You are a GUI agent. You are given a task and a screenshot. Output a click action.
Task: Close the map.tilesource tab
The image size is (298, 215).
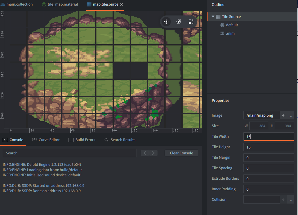(122, 4)
